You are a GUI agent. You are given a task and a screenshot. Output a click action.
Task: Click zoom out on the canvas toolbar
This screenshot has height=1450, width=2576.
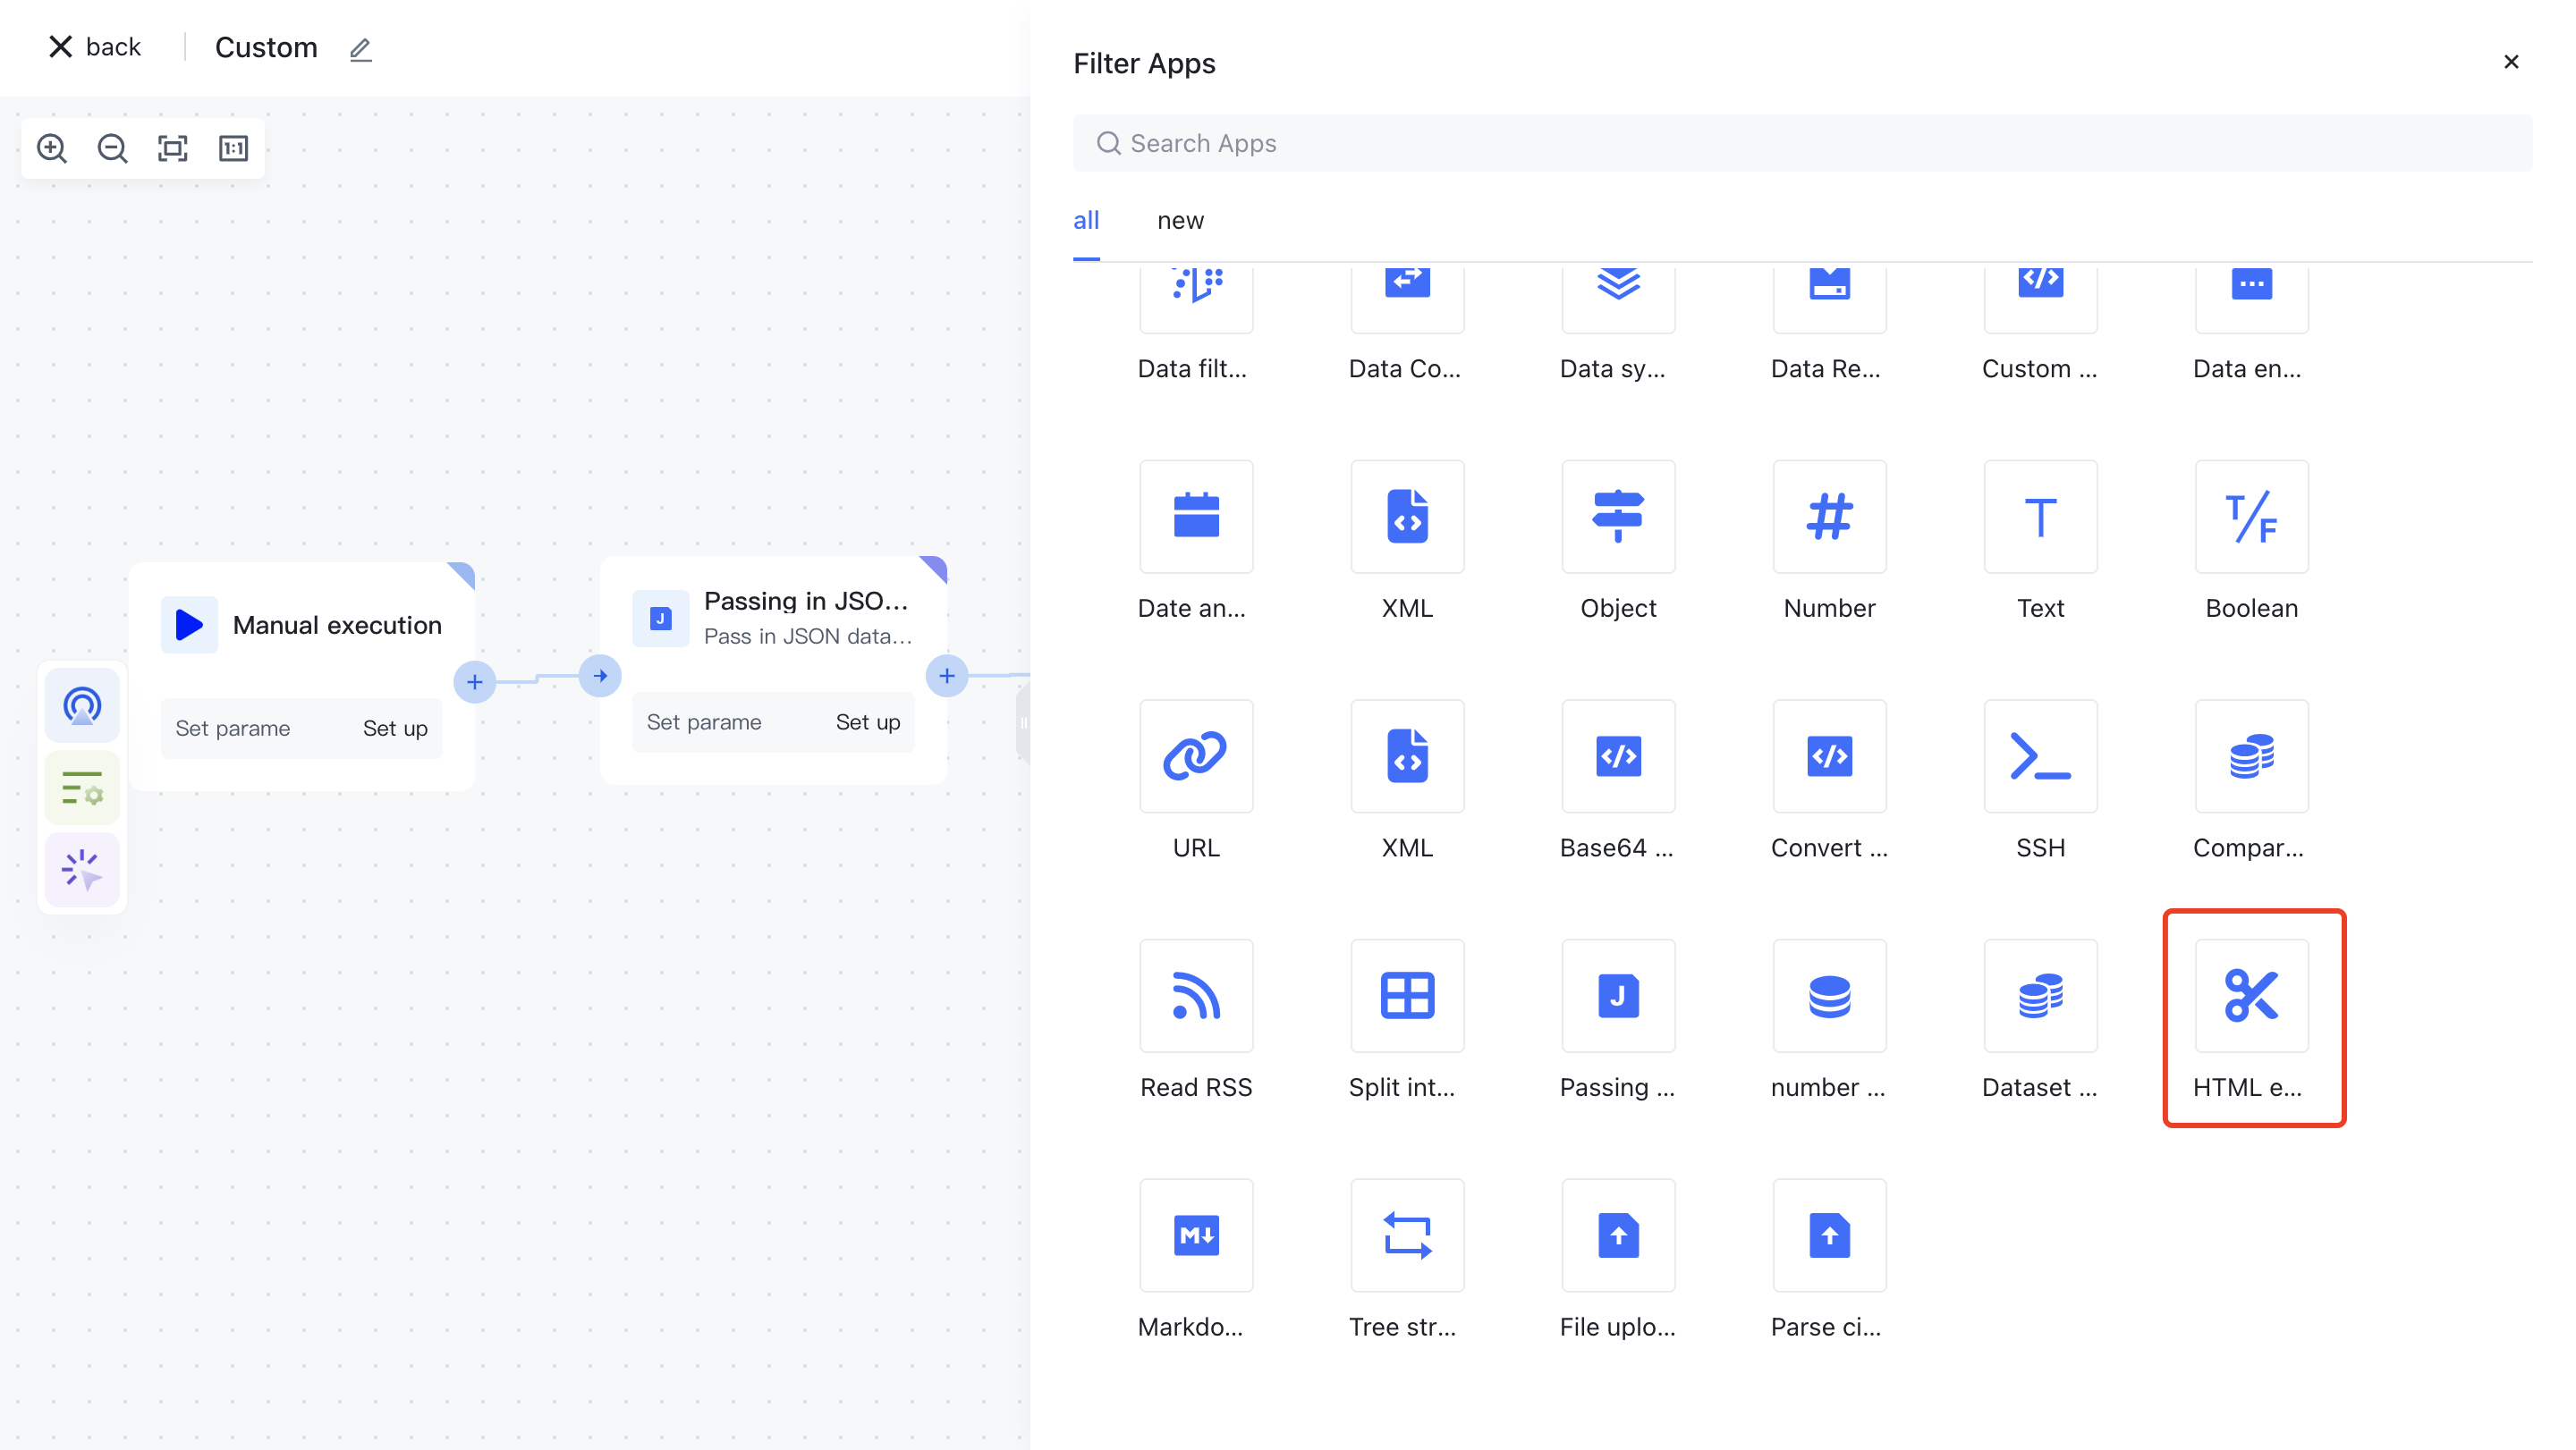click(112, 149)
